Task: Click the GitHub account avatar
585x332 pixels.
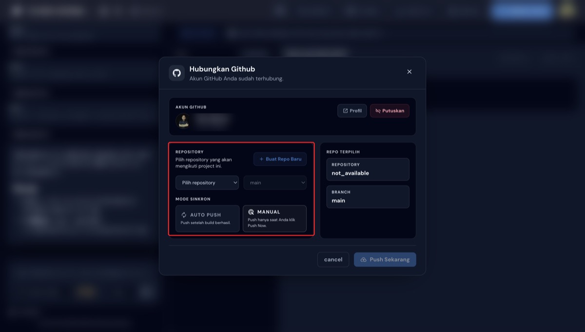Action: click(183, 121)
